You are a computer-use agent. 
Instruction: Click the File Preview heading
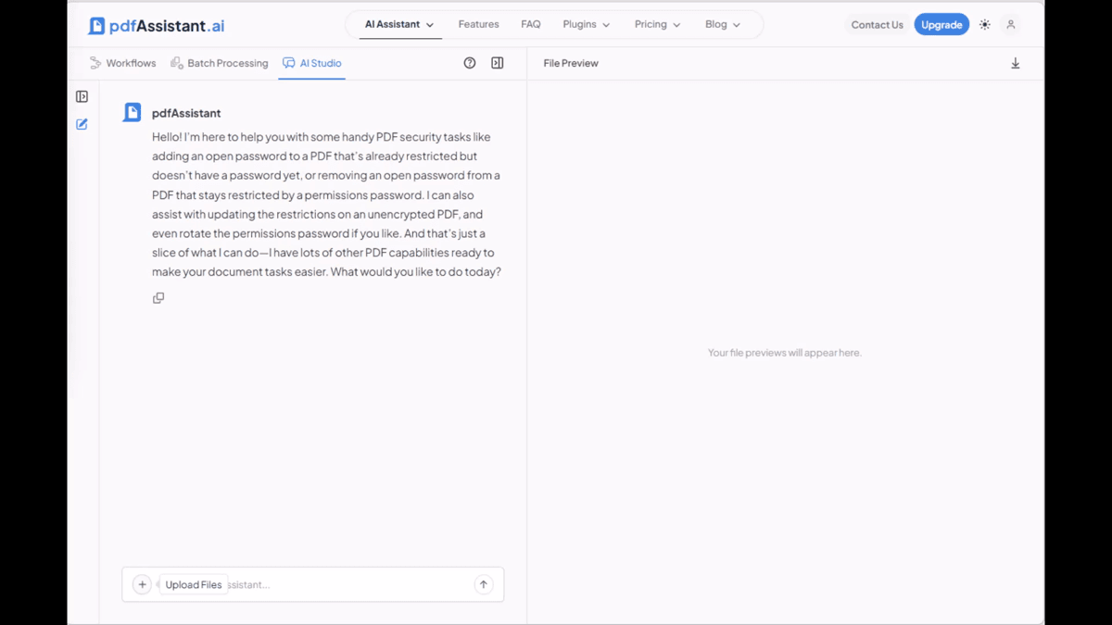click(x=571, y=63)
